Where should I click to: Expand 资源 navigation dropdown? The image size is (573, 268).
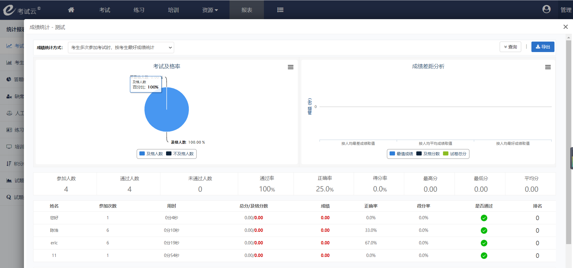click(210, 10)
